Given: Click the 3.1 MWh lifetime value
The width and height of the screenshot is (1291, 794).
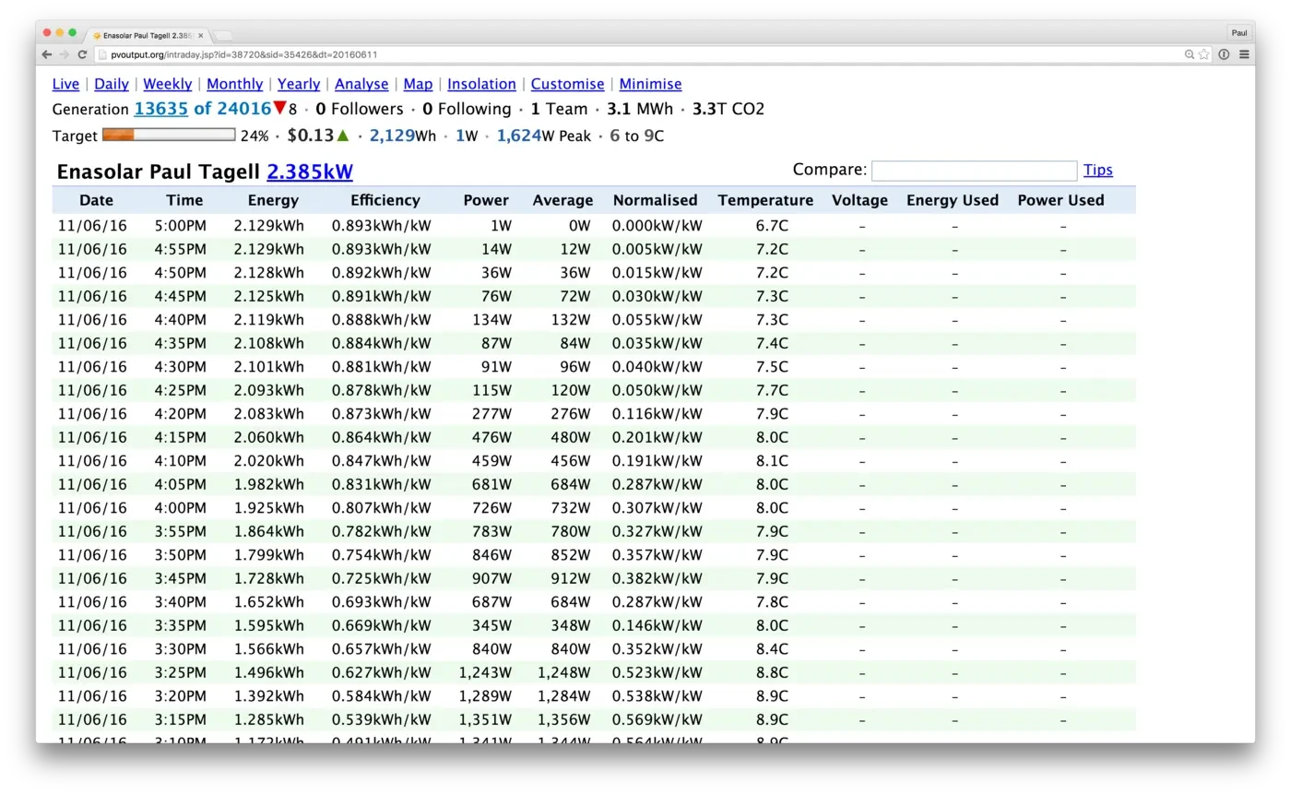Looking at the screenshot, I should click(x=640, y=109).
